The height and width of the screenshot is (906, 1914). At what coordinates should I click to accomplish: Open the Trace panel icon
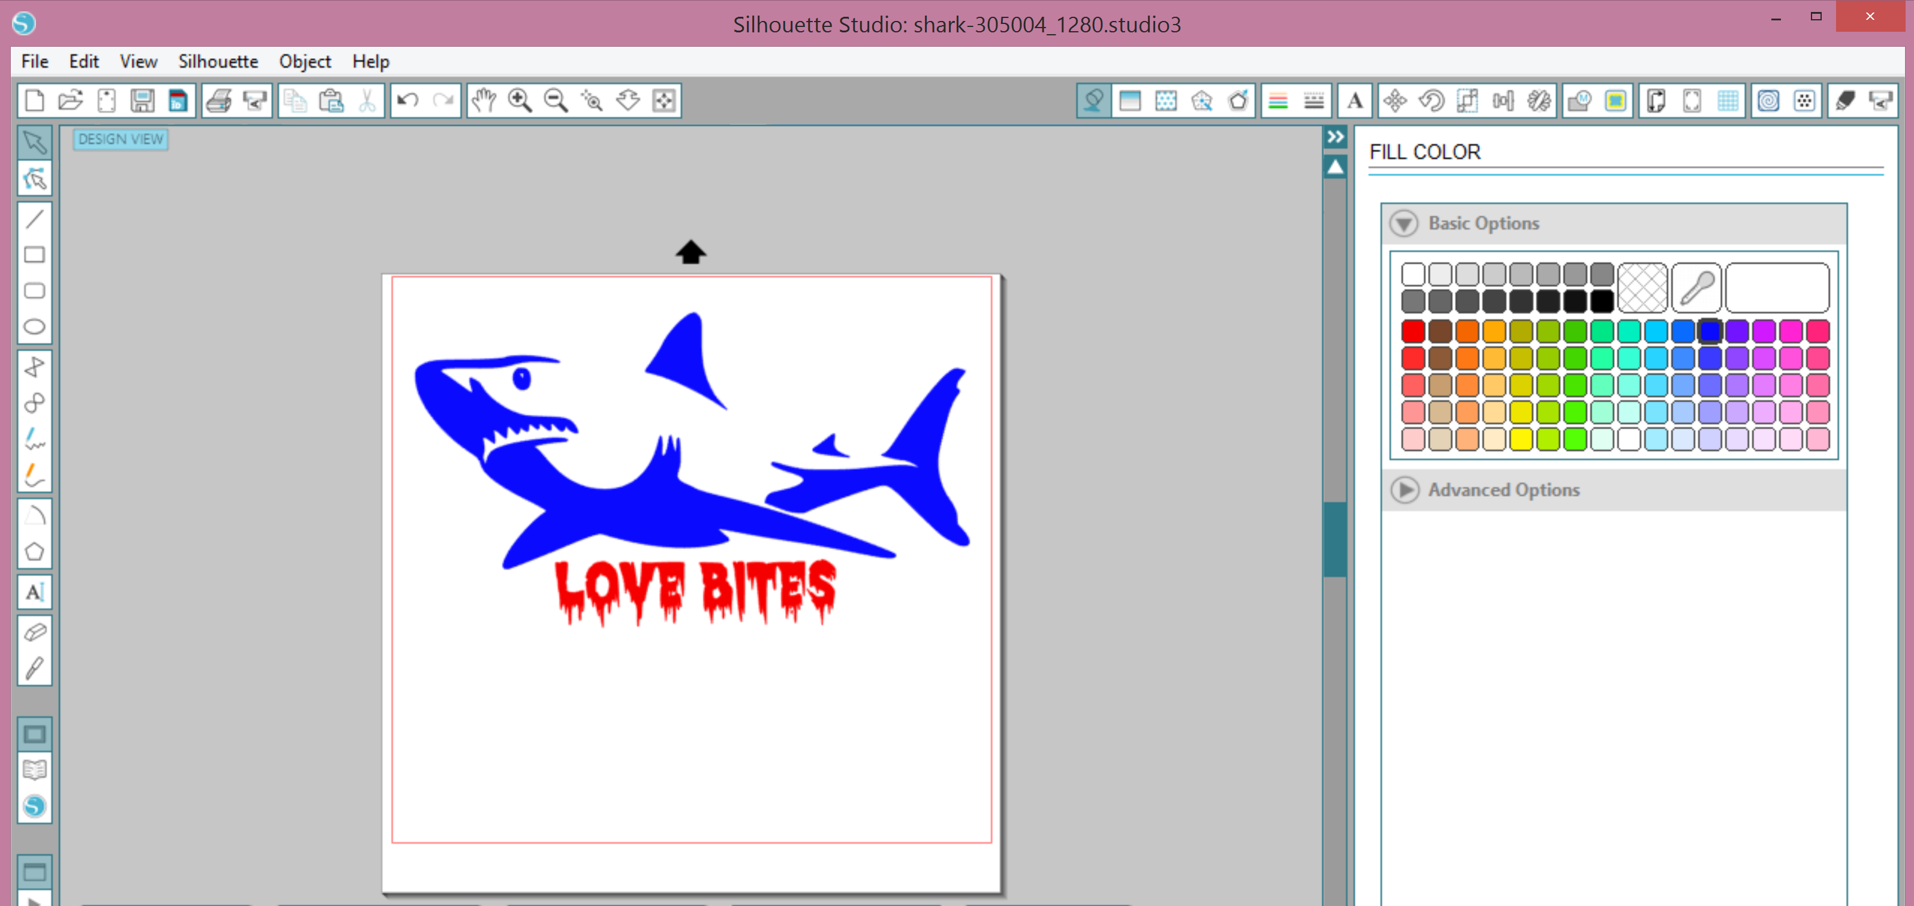click(1615, 100)
